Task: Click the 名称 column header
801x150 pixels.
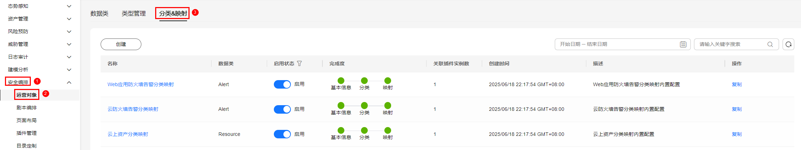Action: pos(112,64)
